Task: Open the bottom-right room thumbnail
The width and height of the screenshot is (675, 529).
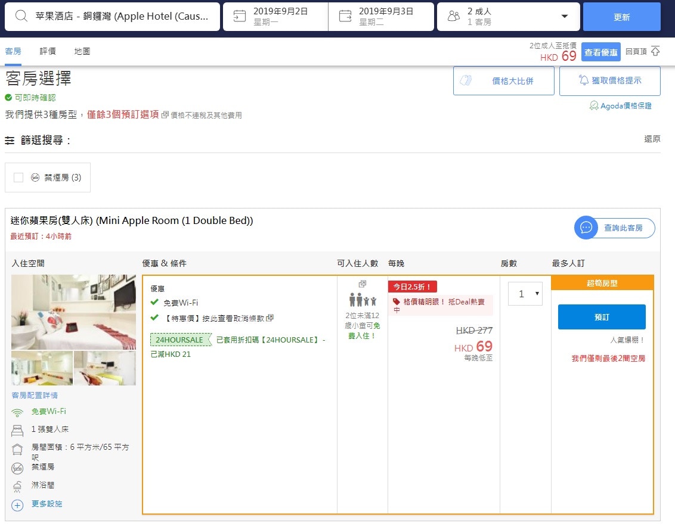Action: click(x=104, y=368)
